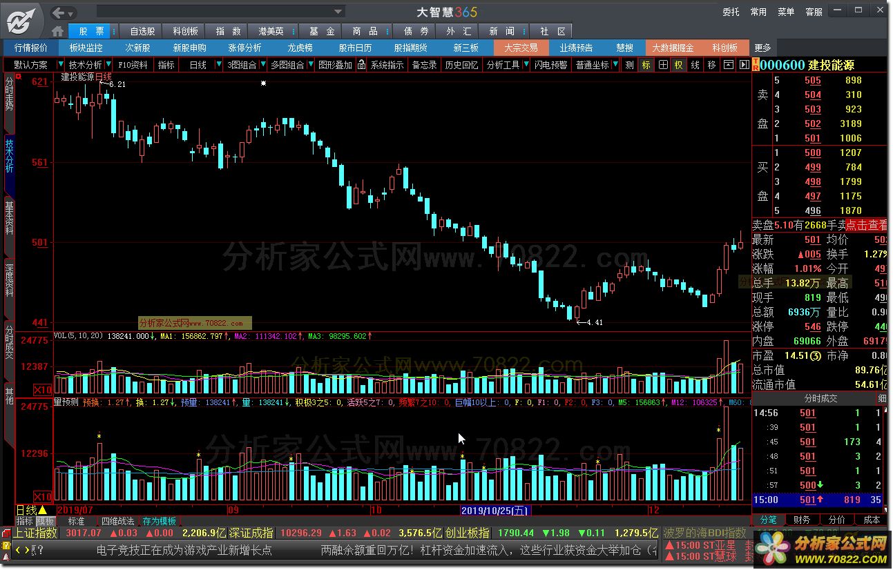Open the 菜单 menu
This screenshot has height=570, width=893.
pos(786,12)
